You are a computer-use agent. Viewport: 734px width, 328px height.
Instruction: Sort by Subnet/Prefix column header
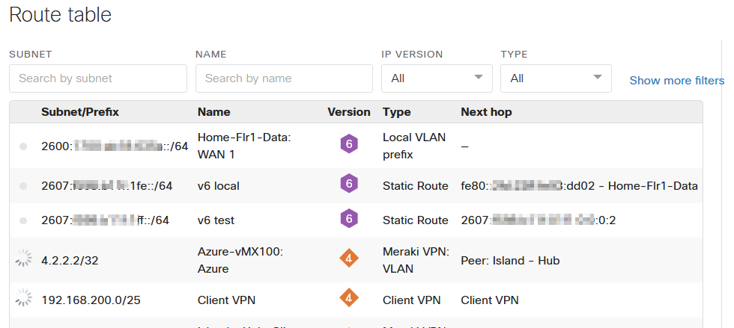(80, 112)
